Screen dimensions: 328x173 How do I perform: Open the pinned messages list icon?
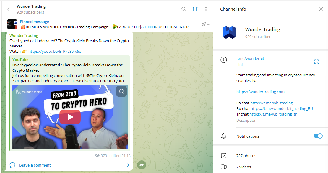(x=205, y=24)
